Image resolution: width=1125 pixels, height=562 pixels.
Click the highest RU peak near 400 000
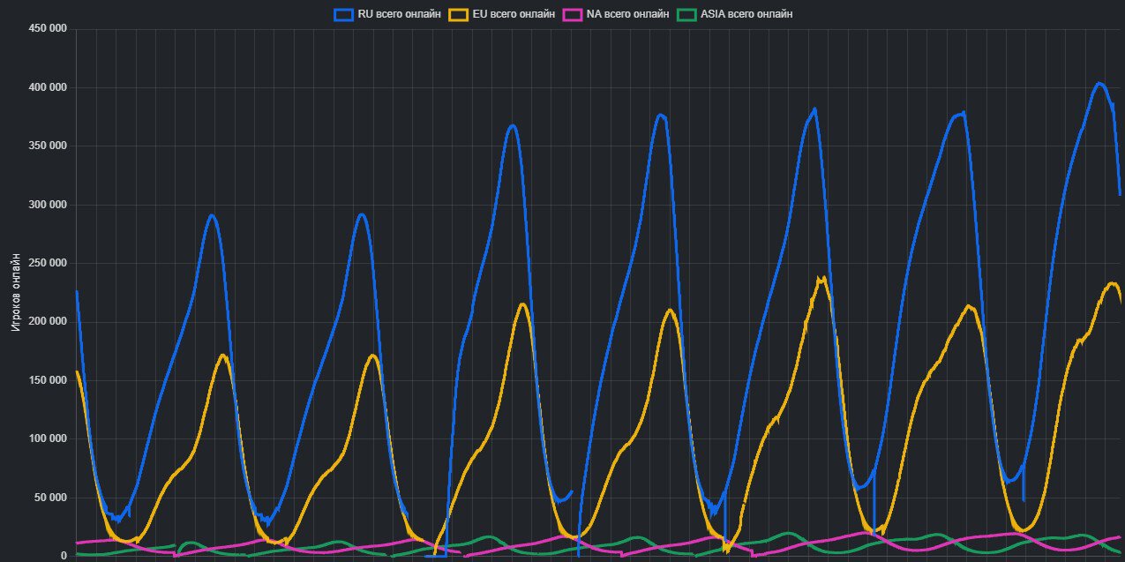tap(1098, 84)
